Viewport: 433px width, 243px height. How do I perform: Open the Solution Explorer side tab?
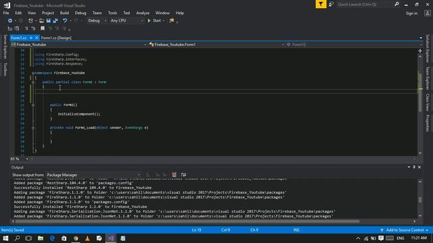tap(428, 49)
